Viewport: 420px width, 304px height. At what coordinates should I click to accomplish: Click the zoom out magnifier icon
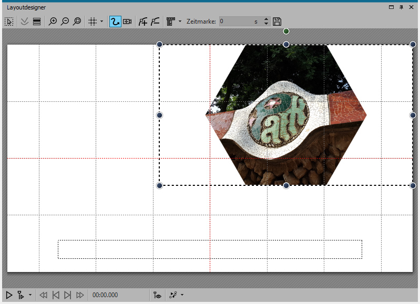point(65,22)
